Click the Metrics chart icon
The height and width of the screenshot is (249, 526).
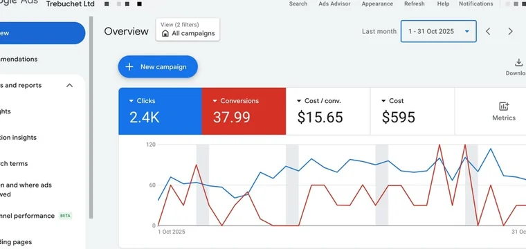click(504, 107)
